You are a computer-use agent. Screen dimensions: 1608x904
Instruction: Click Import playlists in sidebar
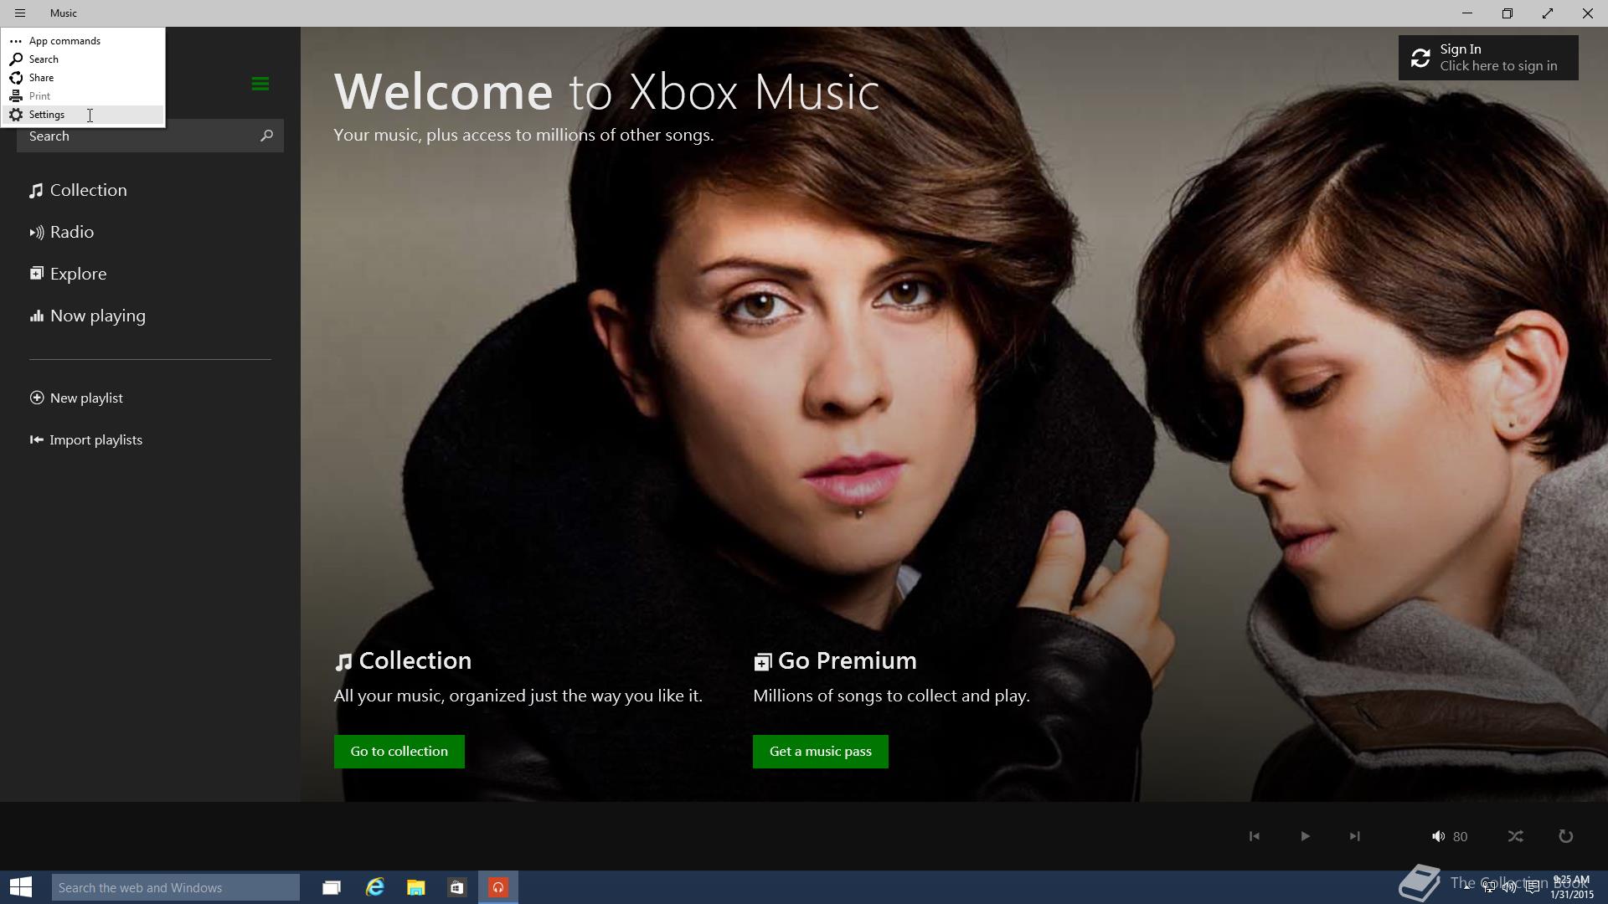[x=85, y=440]
